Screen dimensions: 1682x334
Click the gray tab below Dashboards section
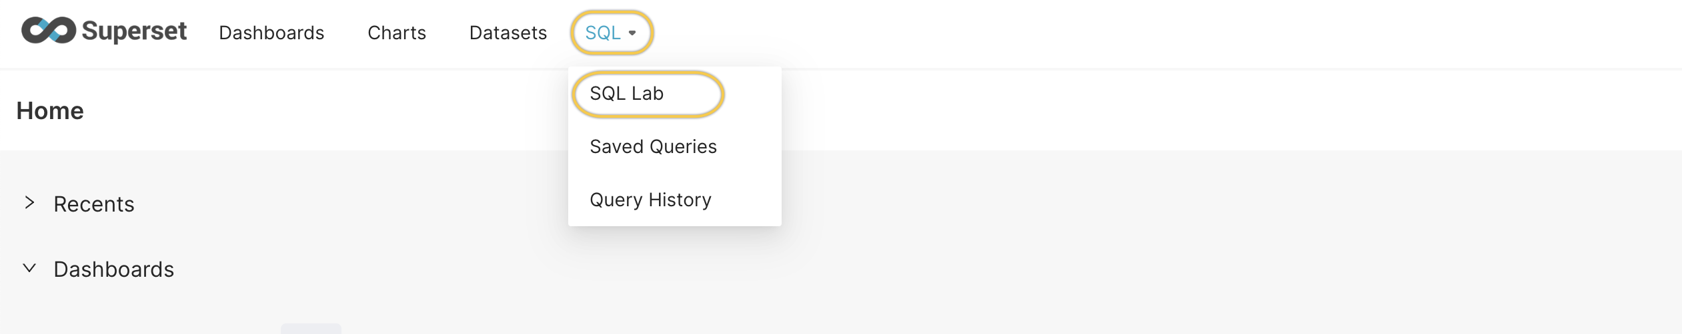311,329
